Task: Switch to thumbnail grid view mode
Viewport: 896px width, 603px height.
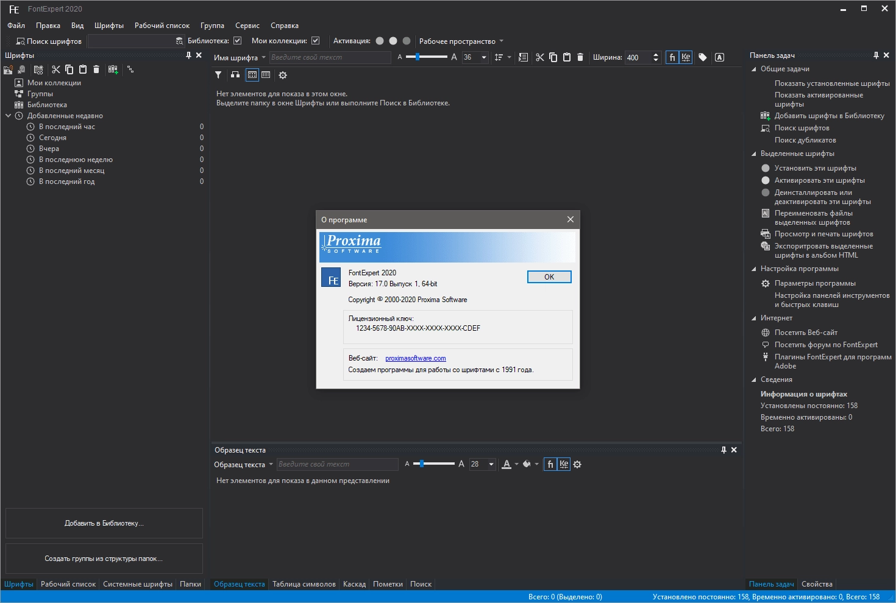Action: (252, 75)
